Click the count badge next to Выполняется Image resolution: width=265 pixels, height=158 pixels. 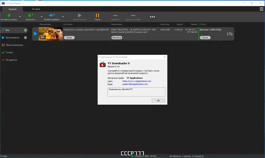click(26, 38)
